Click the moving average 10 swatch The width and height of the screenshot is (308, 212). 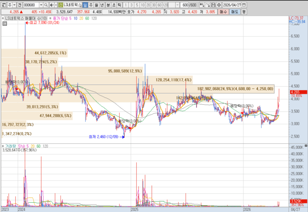pyautogui.click(x=75, y=18)
